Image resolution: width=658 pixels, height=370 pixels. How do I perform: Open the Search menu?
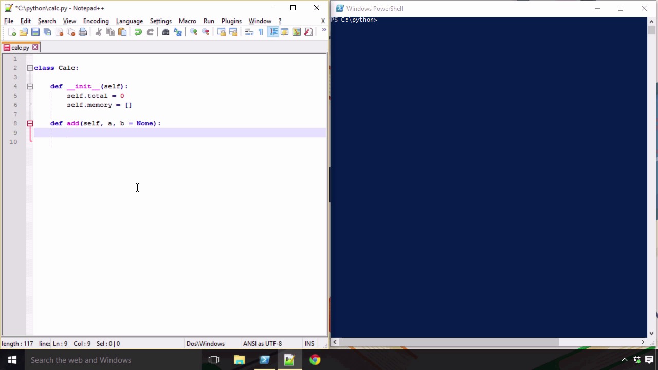pos(47,21)
